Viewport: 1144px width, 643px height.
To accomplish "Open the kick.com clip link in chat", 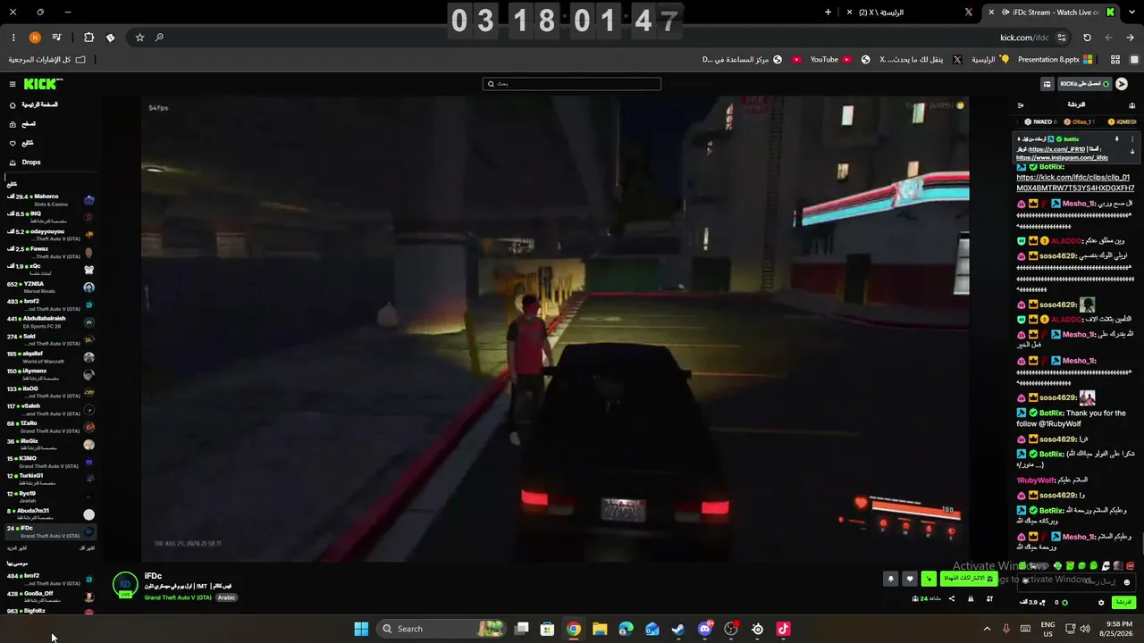I will click(1075, 183).
